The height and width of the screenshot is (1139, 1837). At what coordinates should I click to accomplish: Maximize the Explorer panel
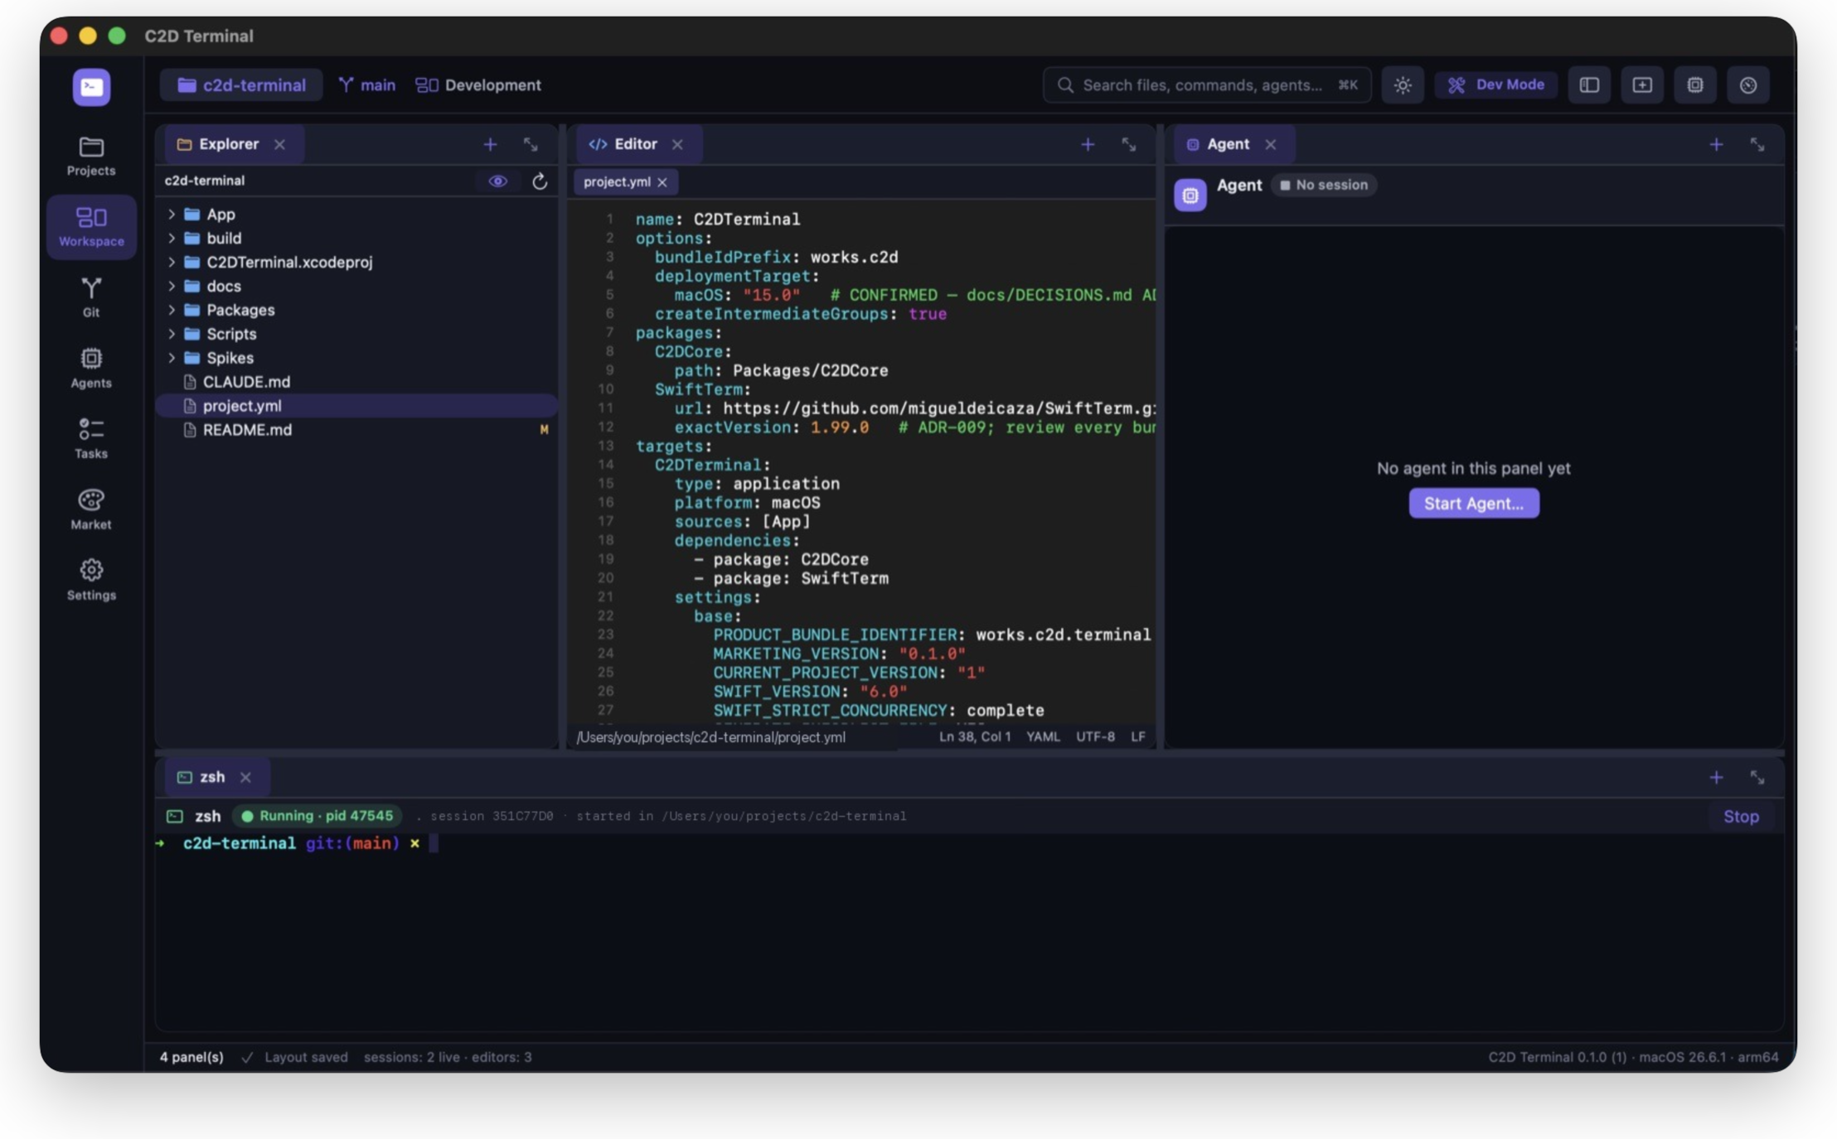click(531, 144)
